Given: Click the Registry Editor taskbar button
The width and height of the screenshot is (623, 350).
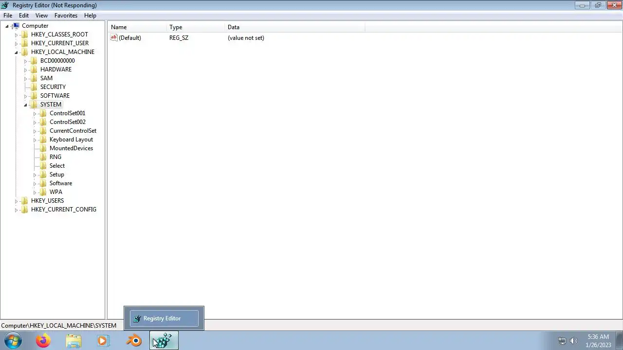Looking at the screenshot, I should click(x=164, y=341).
